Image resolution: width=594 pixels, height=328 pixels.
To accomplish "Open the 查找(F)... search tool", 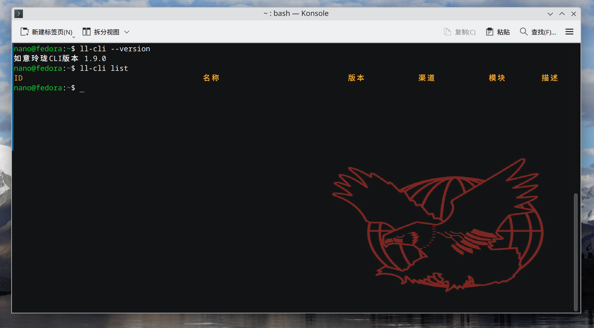I will (538, 32).
